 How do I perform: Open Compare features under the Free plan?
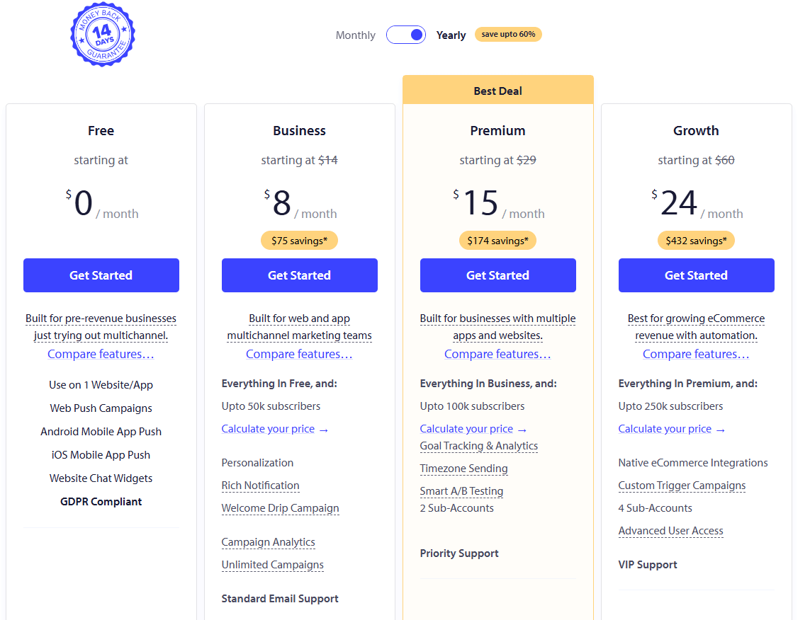pyautogui.click(x=101, y=354)
